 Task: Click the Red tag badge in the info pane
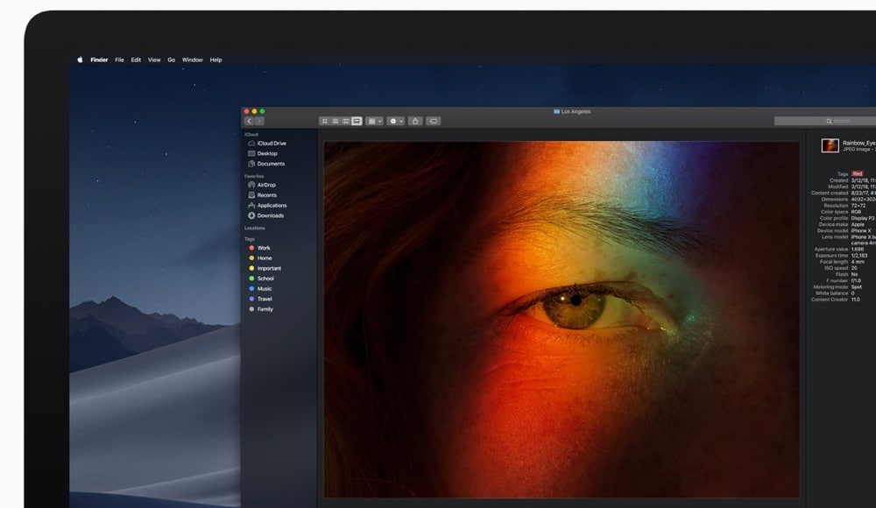pyautogui.click(x=858, y=173)
